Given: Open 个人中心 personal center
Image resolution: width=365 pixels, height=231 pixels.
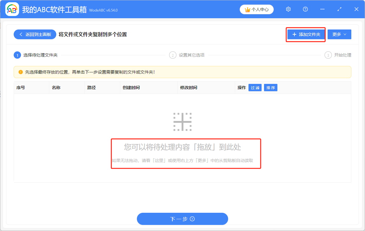Looking at the screenshot, I should click(256, 9).
